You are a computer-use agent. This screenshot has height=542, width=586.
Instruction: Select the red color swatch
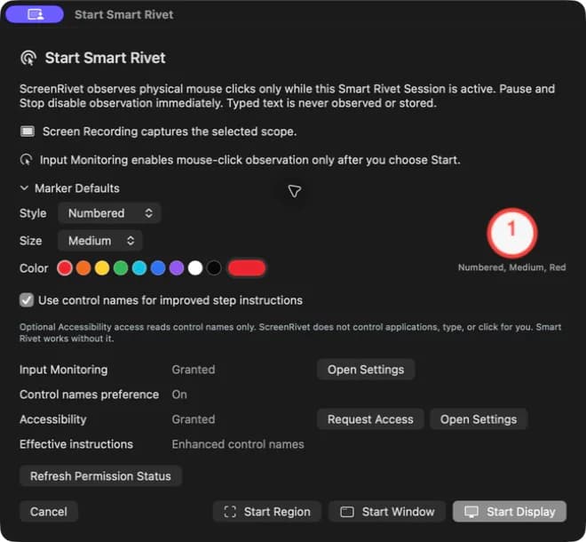[65, 268]
